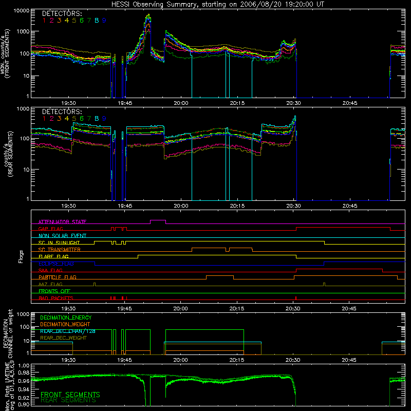Click the ATTENUATOR STATE flag label
The image size is (411, 411).
click(62, 222)
